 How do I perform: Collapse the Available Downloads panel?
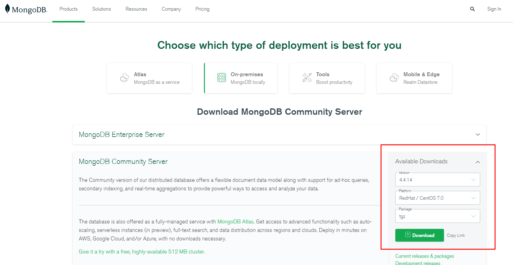(x=477, y=162)
